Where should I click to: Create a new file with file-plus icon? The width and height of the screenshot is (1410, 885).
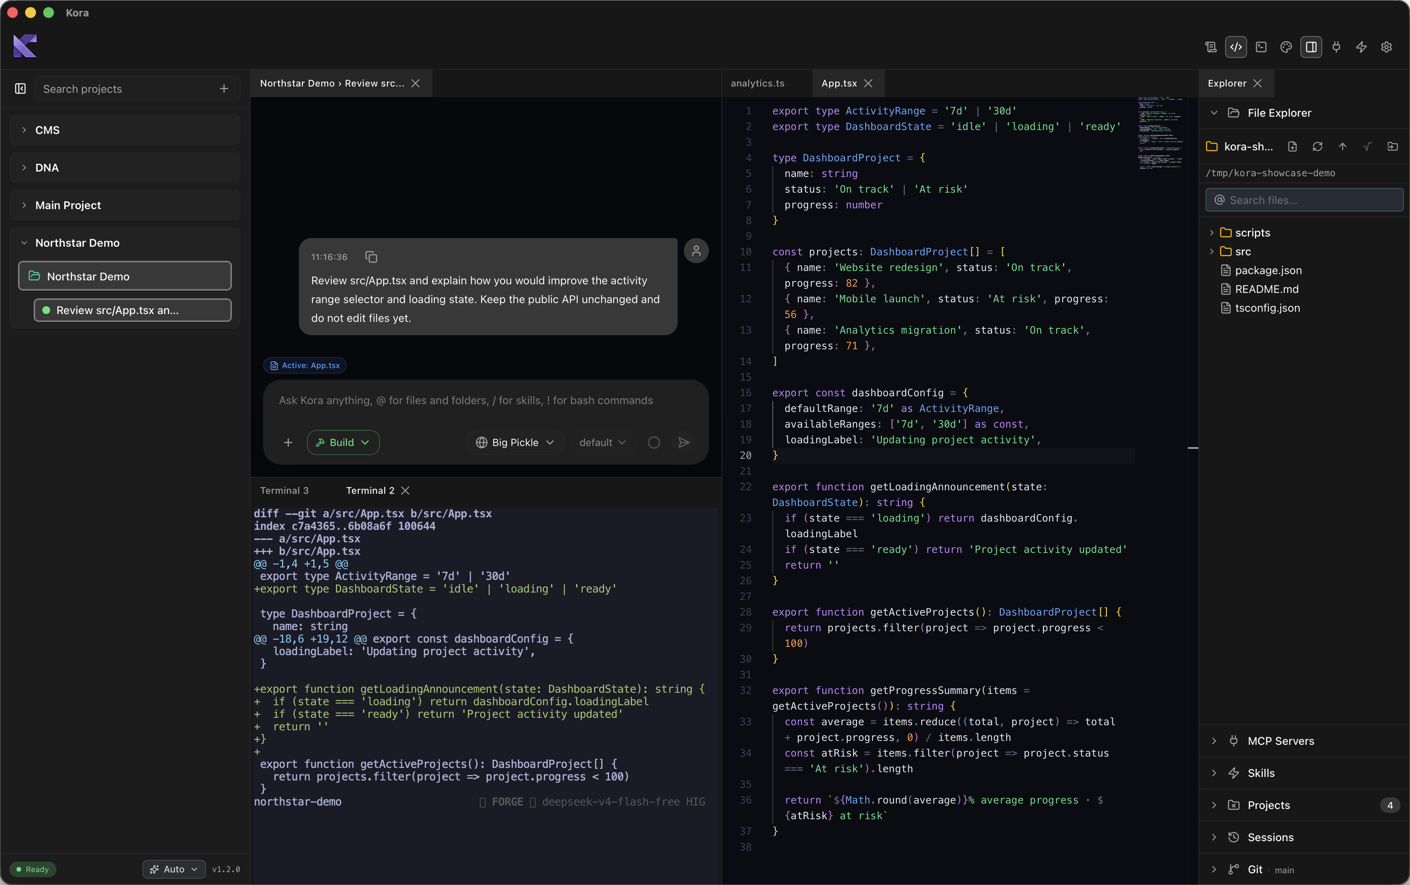click(x=1292, y=146)
